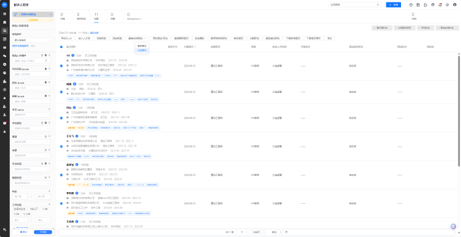Uncheck the 王义飞 candidate row checkbox
461x237 pixels.
[61, 146]
